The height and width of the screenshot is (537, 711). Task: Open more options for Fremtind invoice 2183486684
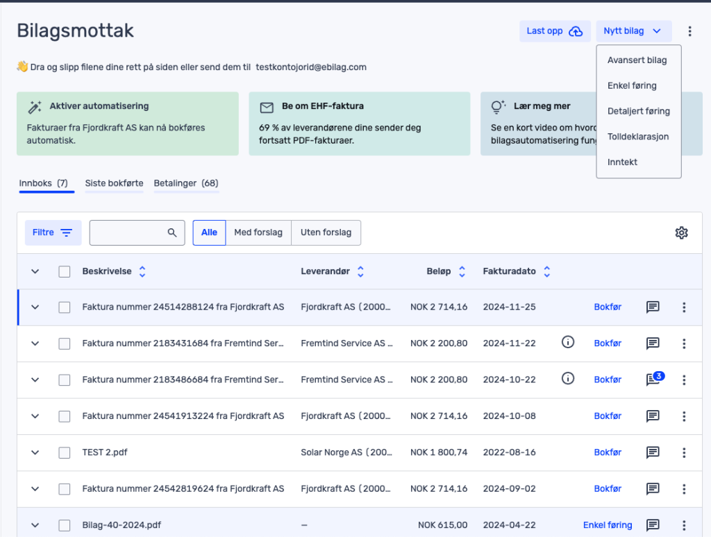click(x=684, y=380)
